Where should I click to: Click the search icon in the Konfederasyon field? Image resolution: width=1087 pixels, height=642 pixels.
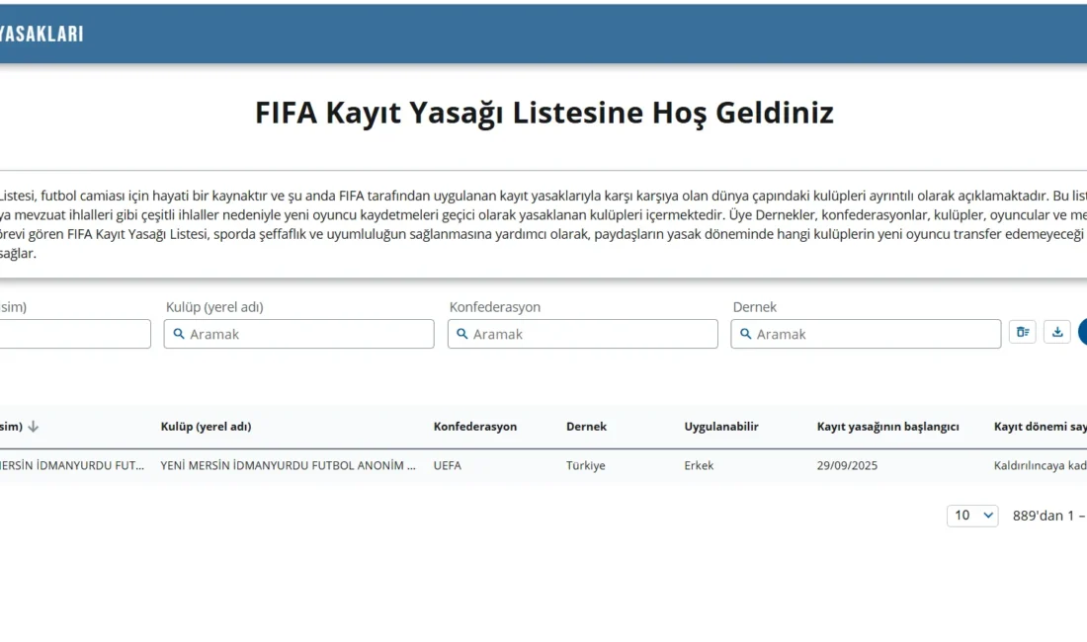tap(462, 334)
